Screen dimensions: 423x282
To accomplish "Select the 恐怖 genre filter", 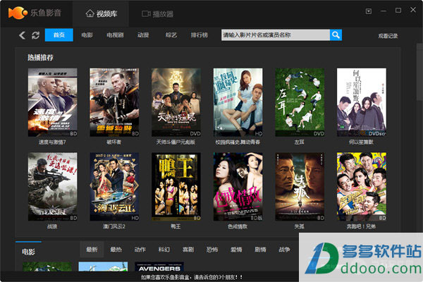I will (x=212, y=250).
